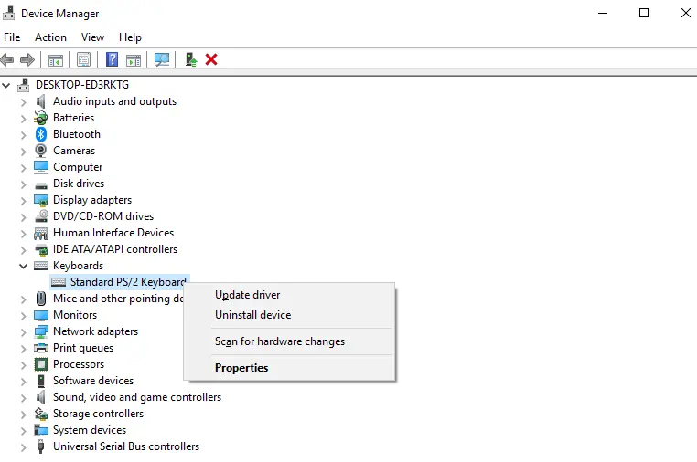
Task: Select the Processors label
Action: pyautogui.click(x=79, y=364)
